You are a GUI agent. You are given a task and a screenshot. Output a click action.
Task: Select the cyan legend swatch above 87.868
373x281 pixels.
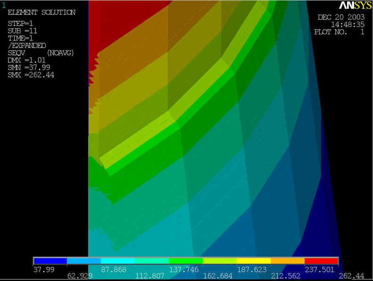tap(118, 261)
